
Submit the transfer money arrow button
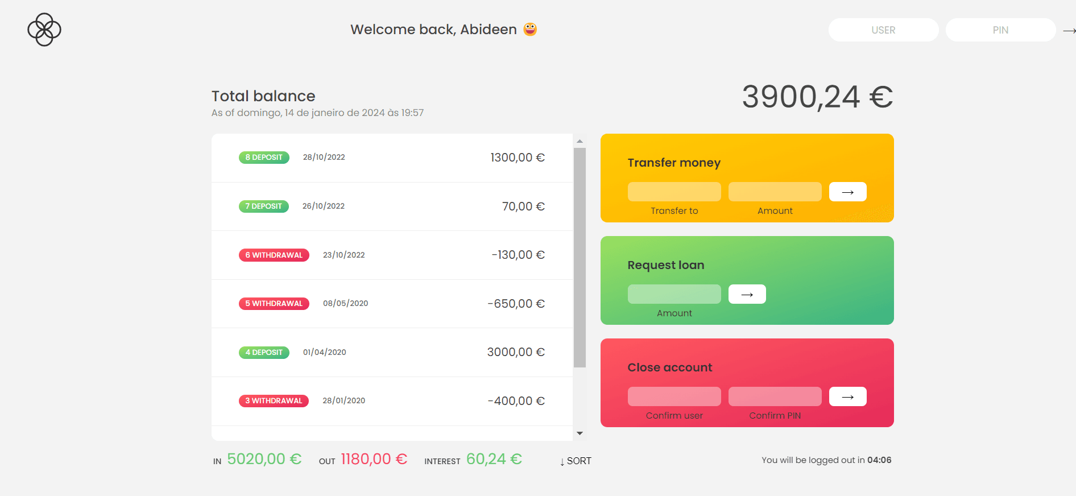click(x=847, y=192)
